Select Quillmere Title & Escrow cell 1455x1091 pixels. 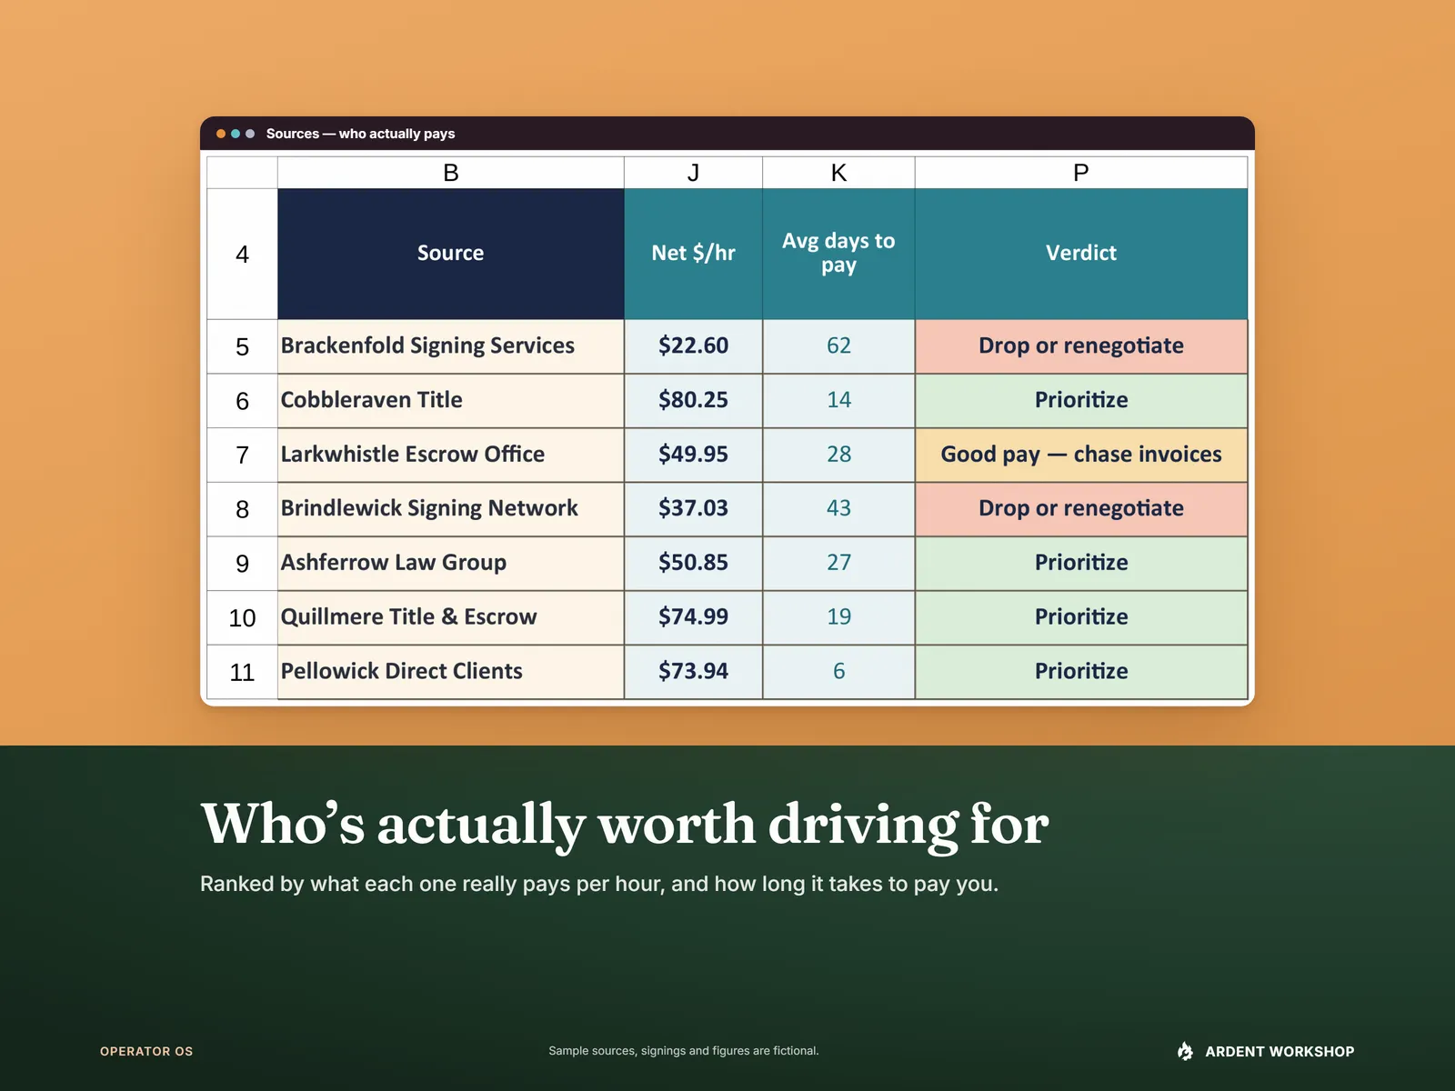pyautogui.click(x=451, y=618)
